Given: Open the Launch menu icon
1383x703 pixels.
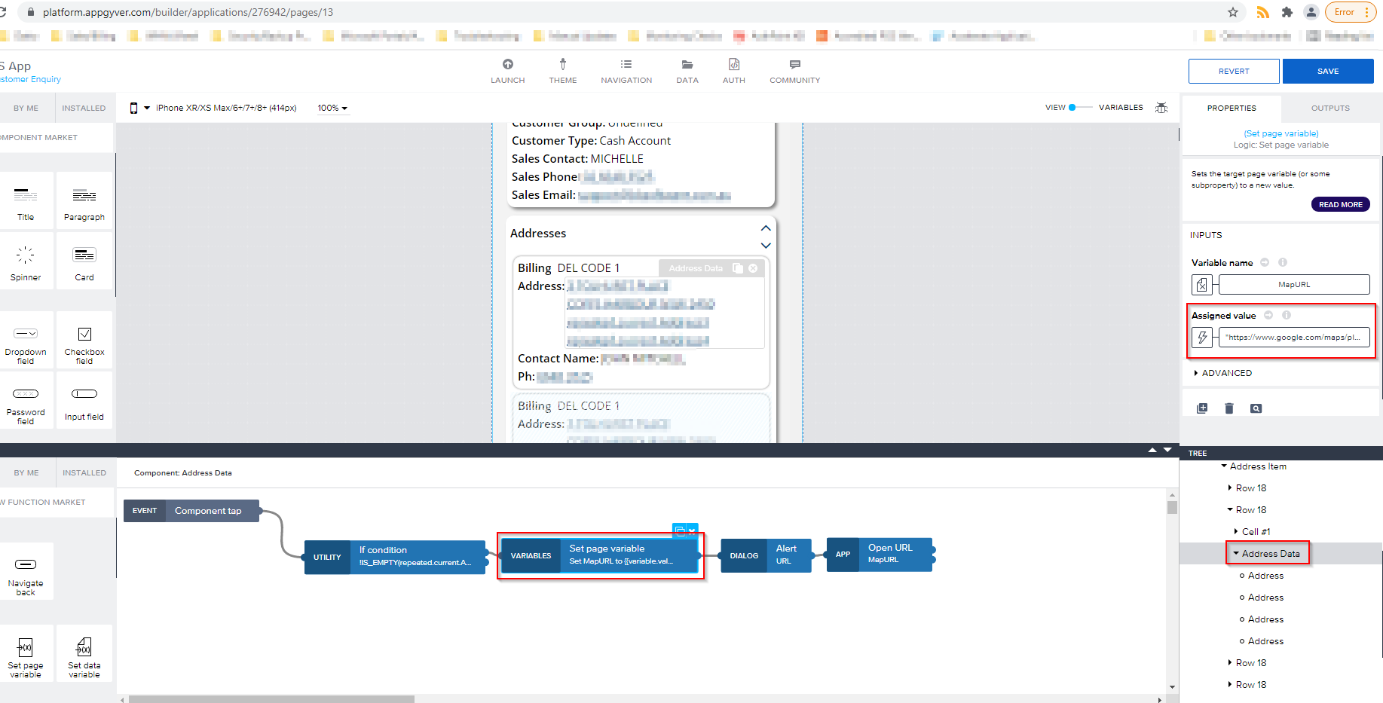Looking at the screenshot, I should pos(508,65).
